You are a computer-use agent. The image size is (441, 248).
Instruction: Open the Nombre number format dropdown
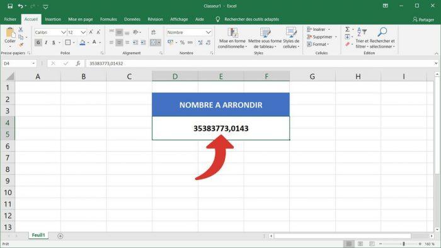click(208, 32)
